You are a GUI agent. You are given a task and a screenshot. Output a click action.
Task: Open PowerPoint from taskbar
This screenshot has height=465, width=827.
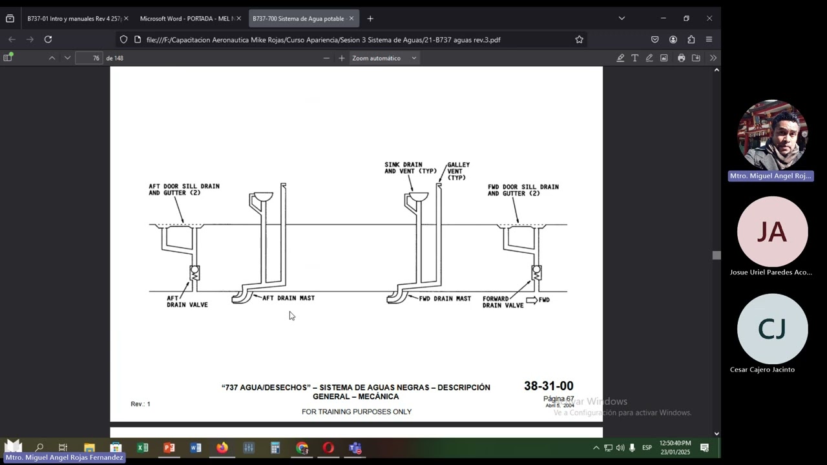click(169, 448)
